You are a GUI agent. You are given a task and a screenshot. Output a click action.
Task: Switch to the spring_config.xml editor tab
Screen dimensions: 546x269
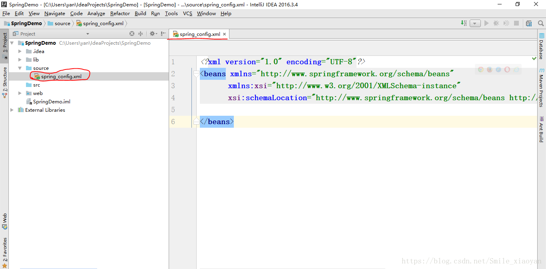point(200,34)
